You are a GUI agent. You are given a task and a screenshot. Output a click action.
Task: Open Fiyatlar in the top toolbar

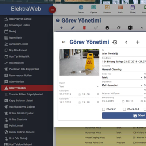(x=94, y=9)
